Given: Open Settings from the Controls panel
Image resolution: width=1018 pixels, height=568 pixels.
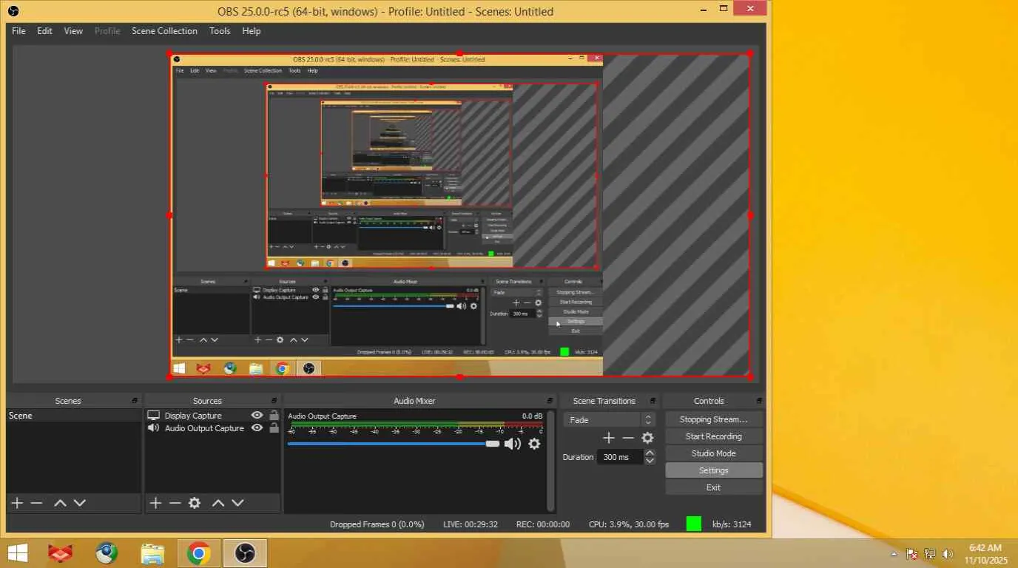Looking at the screenshot, I should pyautogui.click(x=714, y=470).
